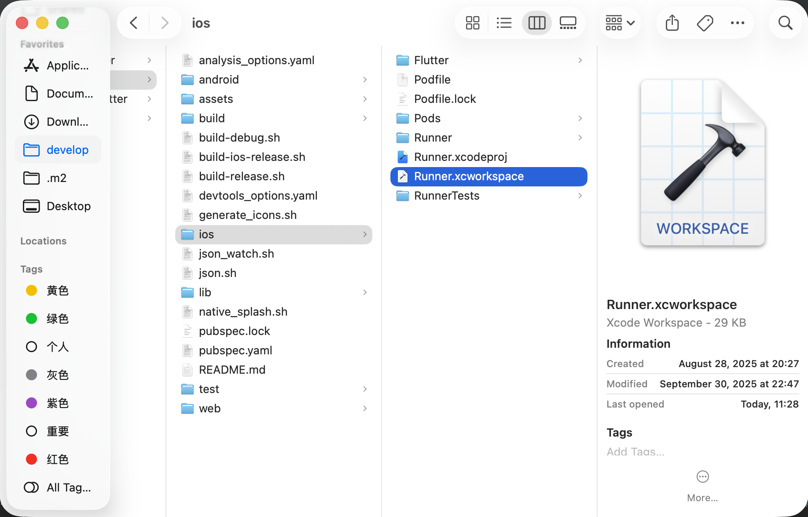The height and width of the screenshot is (517, 808).
Task: Select the Runner.xcodeproj file
Action: [x=460, y=157]
